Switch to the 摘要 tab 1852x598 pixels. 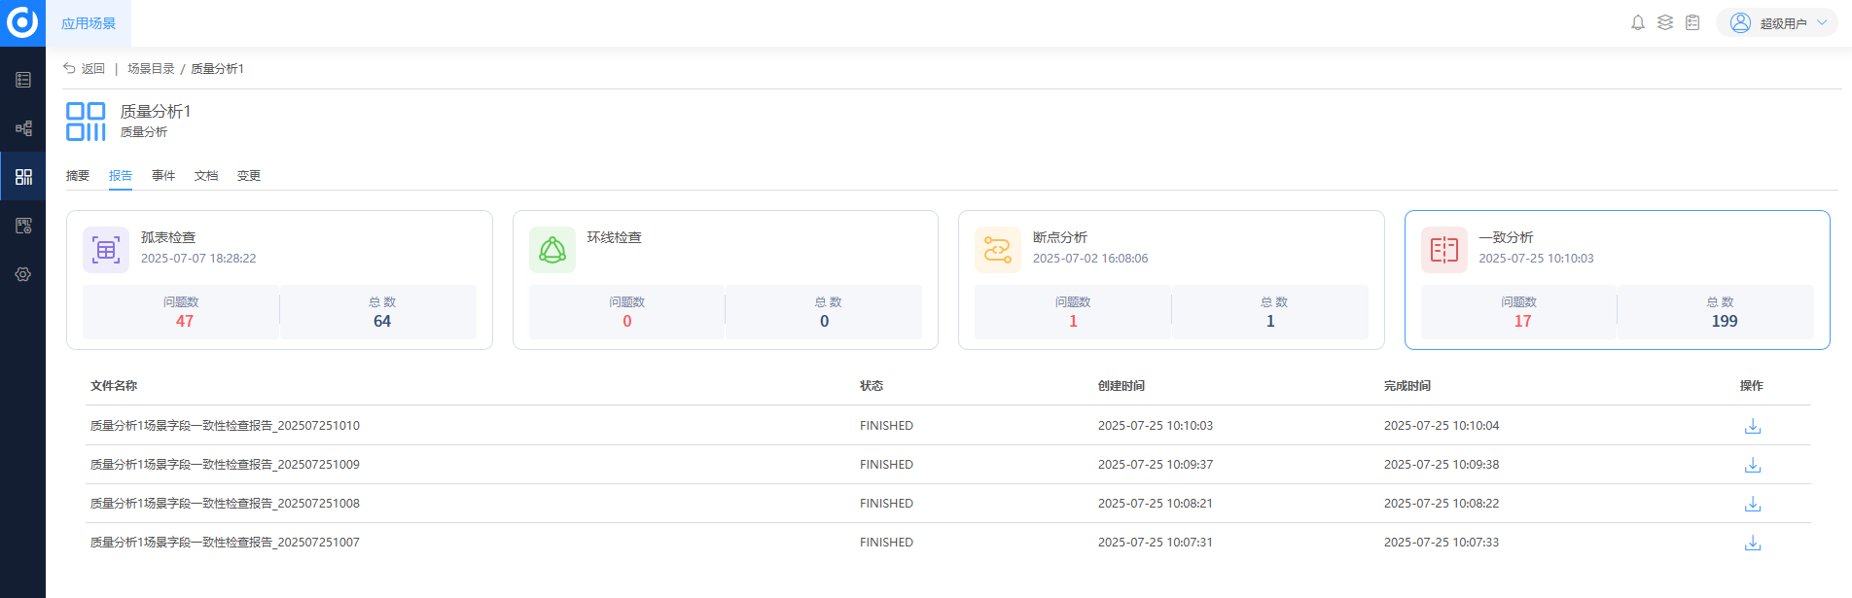tap(78, 176)
